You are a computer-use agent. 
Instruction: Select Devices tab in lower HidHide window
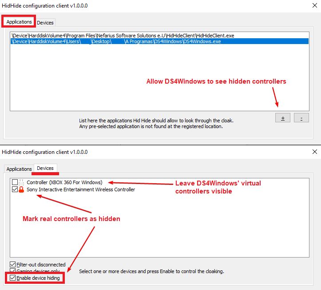45,168
